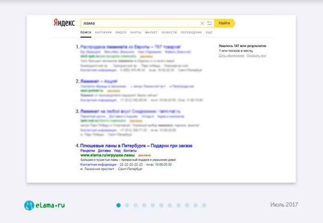Click the eLama.ru logo
This screenshot has height=223, width=323.
pos(44,205)
